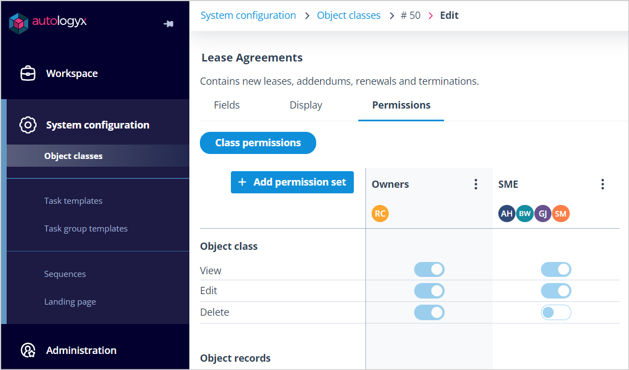Click the Object records section label

pyautogui.click(x=235, y=358)
